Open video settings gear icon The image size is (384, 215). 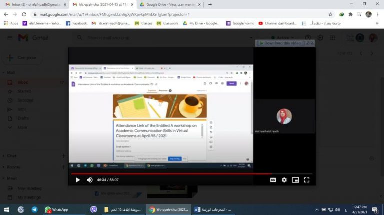(284, 180)
